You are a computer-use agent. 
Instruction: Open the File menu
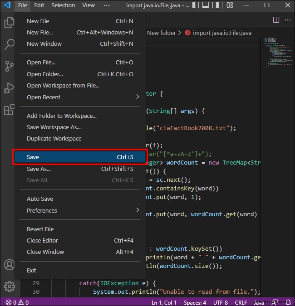point(23,5)
